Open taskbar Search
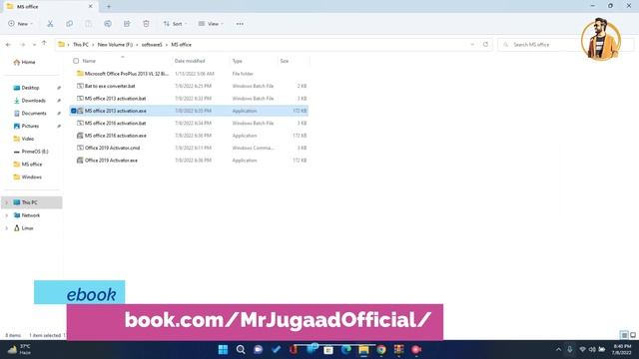Image resolution: width=639 pixels, height=359 pixels. 241,350
